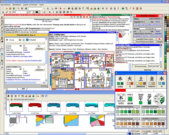Toggle the checkmark icon in red panel toolbar
The height and width of the screenshot is (135, 169).
click(75, 17)
